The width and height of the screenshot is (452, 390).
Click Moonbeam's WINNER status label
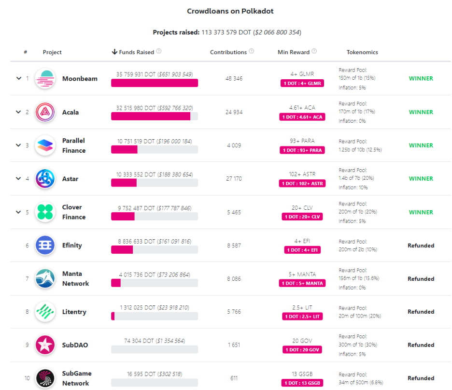tap(421, 78)
